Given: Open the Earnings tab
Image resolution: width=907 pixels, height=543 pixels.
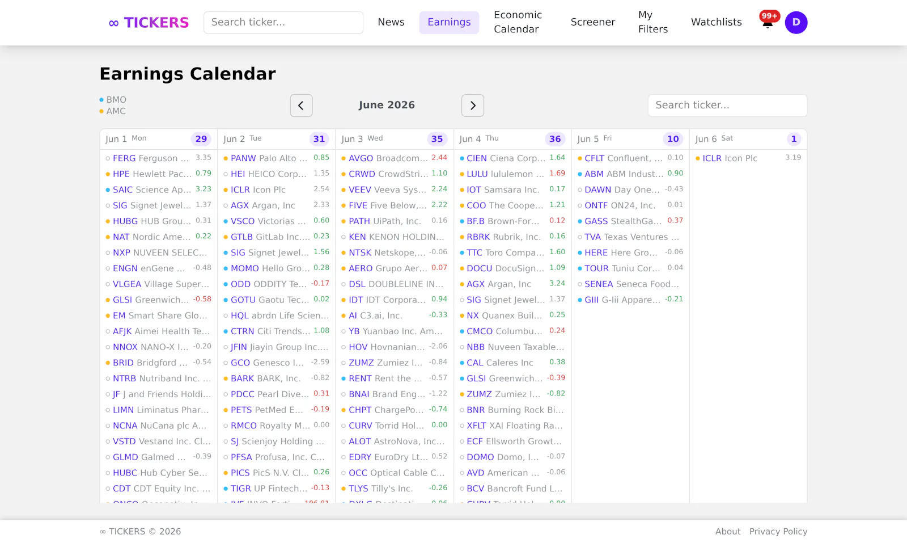Looking at the screenshot, I should pyautogui.click(x=449, y=22).
